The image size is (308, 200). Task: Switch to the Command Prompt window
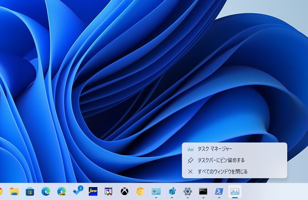pos(203,191)
